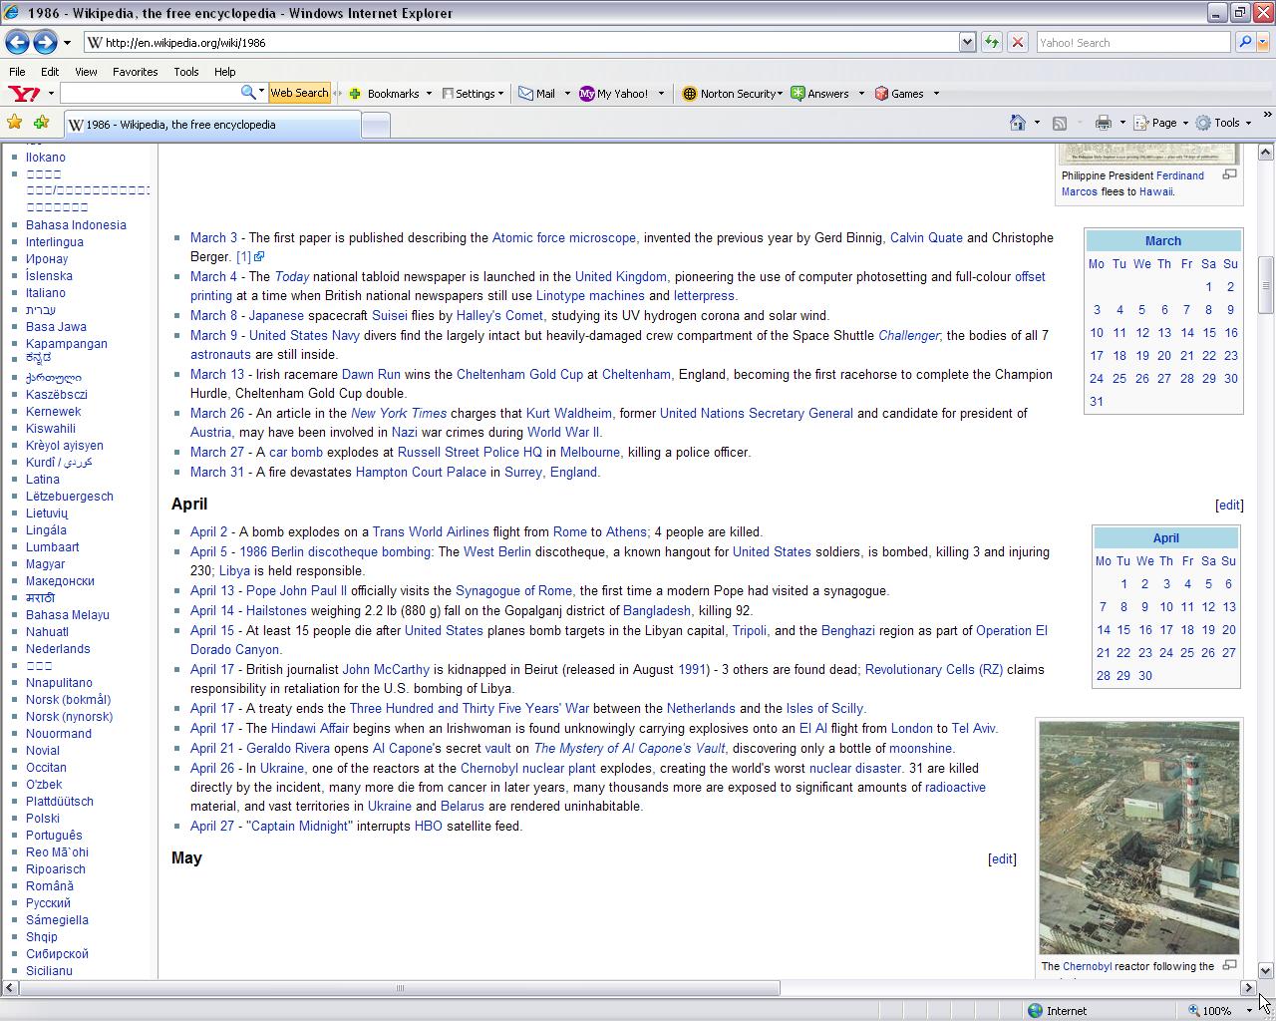This screenshot has width=1276, height=1021.
Task: Click the Yahoo search magnifier icon
Action: point(1244,42)
